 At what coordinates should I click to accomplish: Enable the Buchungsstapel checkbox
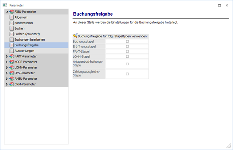point(127,42)
